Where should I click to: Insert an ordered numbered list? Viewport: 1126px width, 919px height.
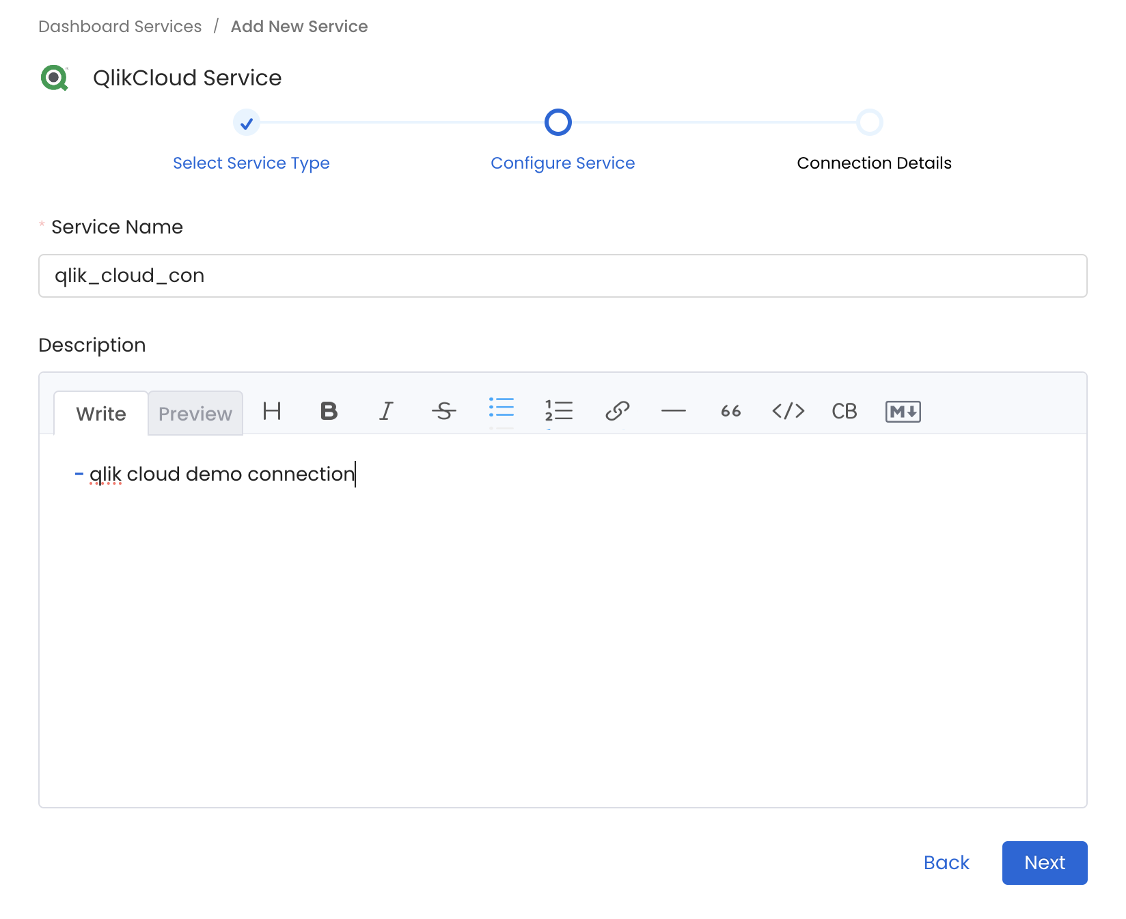click(x=558, y=411)
